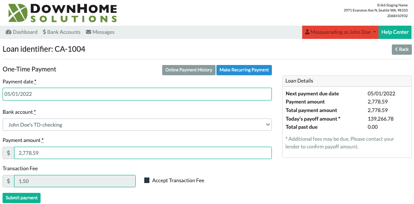Open Online Payment History
Screen dimensions: 414x204
(189, 70)
